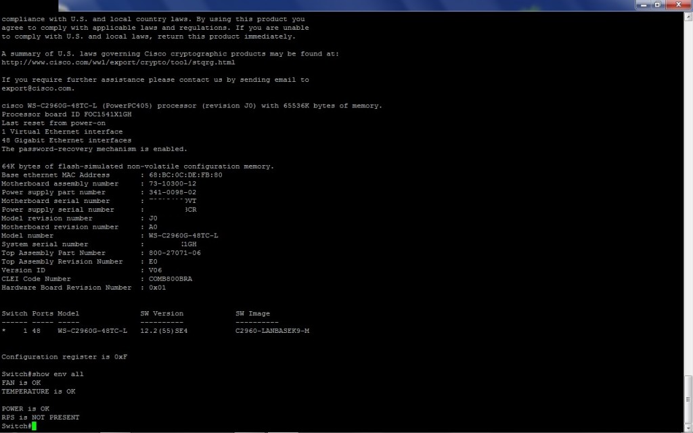Screen dimensions: 693x433
Task: Click power supply part number 341-0098-02
Action: click(x=173, y=192)
